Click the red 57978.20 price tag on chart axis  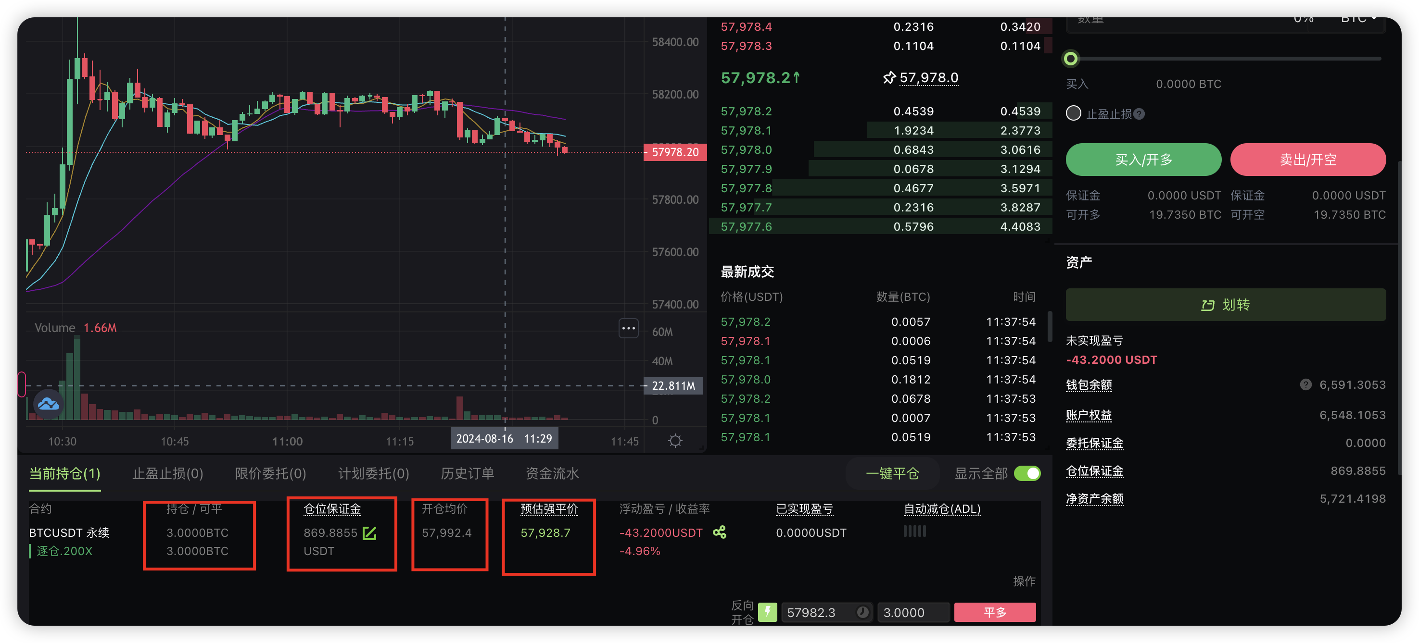pos(674,152)
